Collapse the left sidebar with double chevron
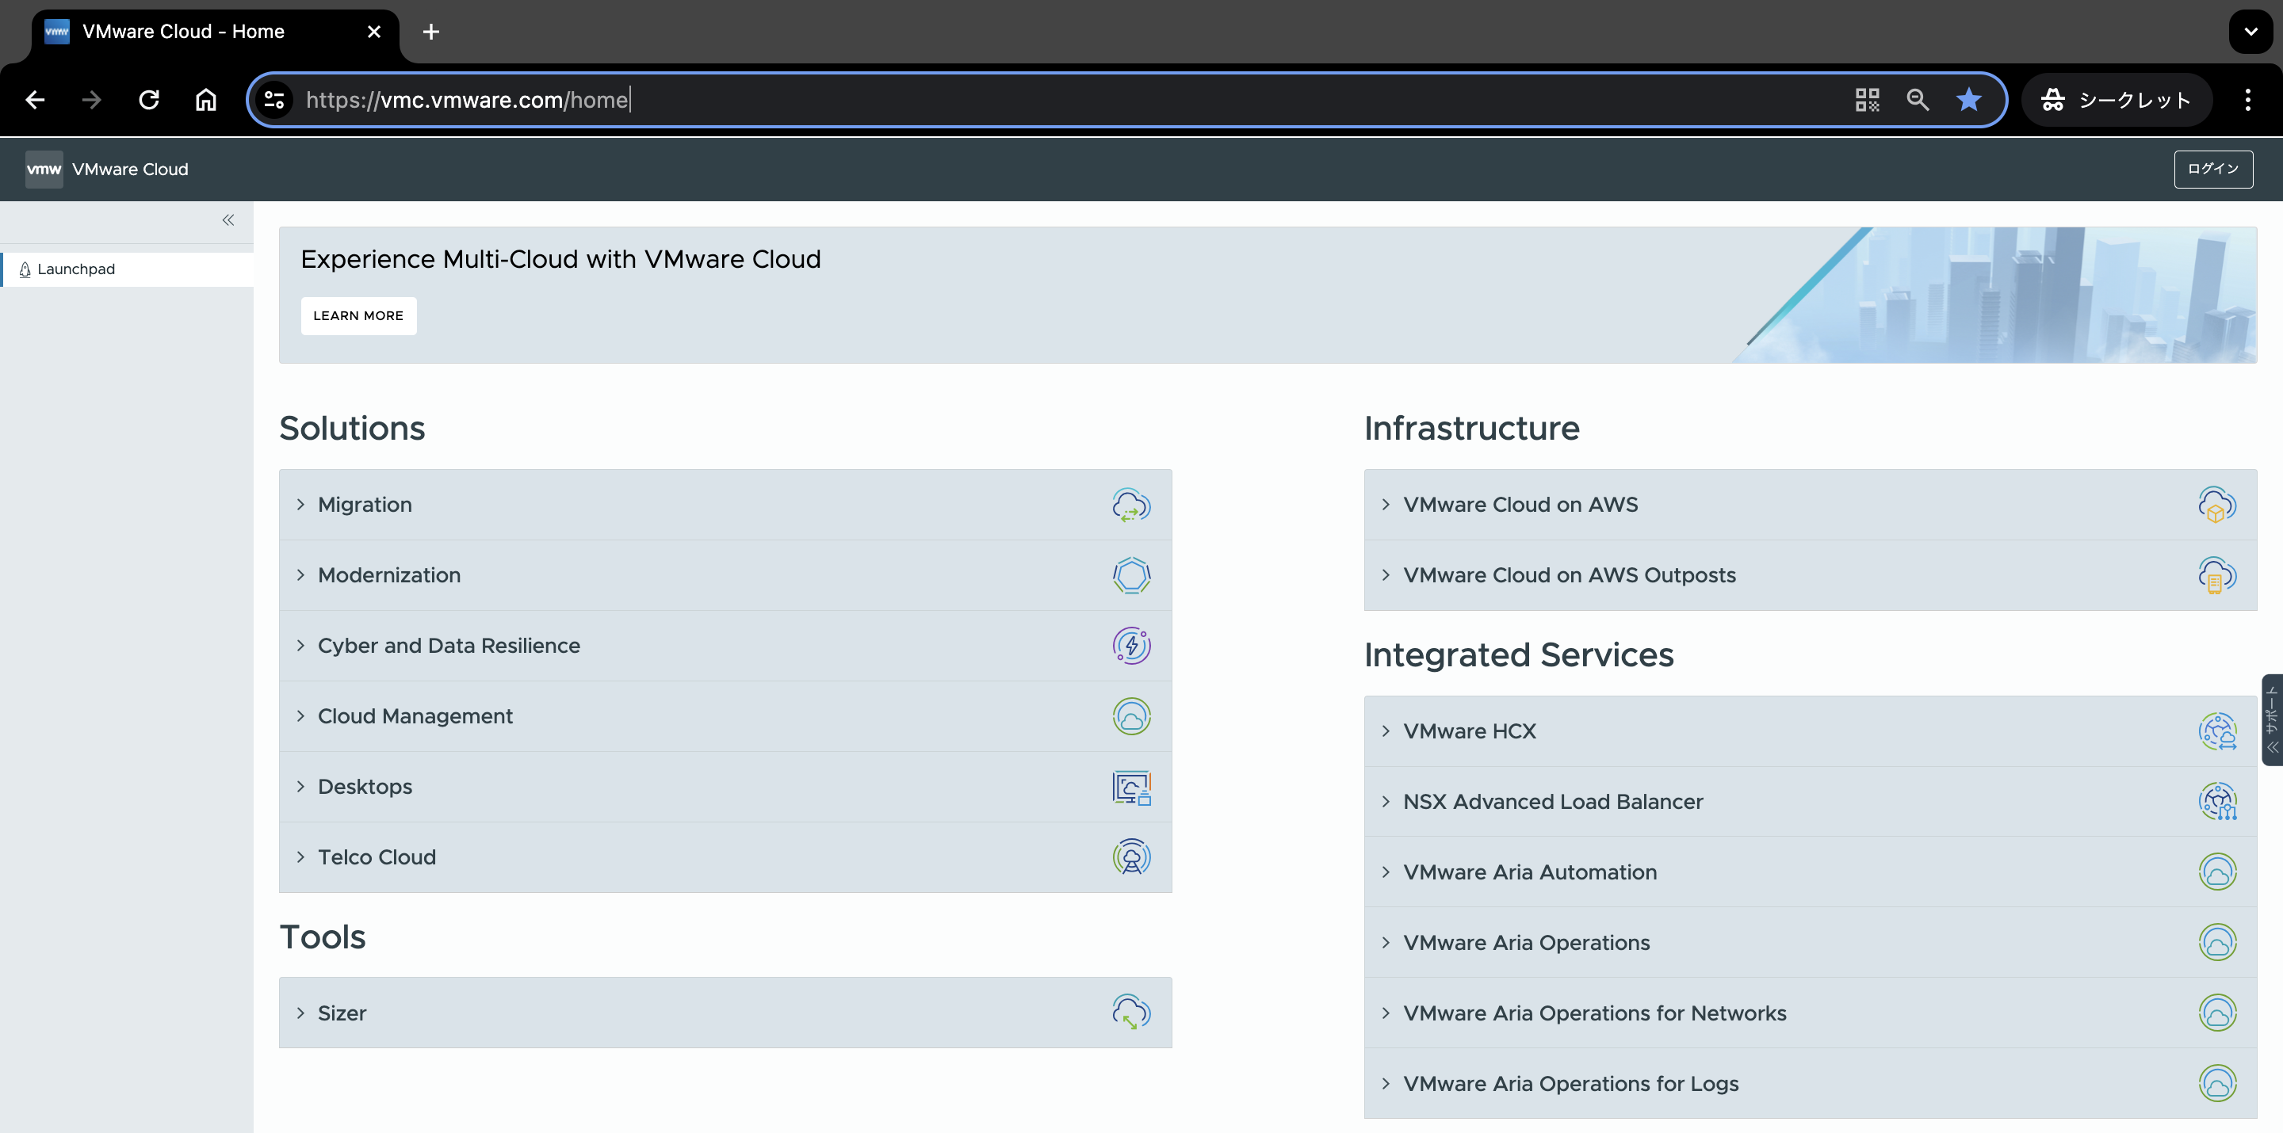The width and height of the screenshot is (2283, 1133). pyautogui.click(x=228, y=220)
